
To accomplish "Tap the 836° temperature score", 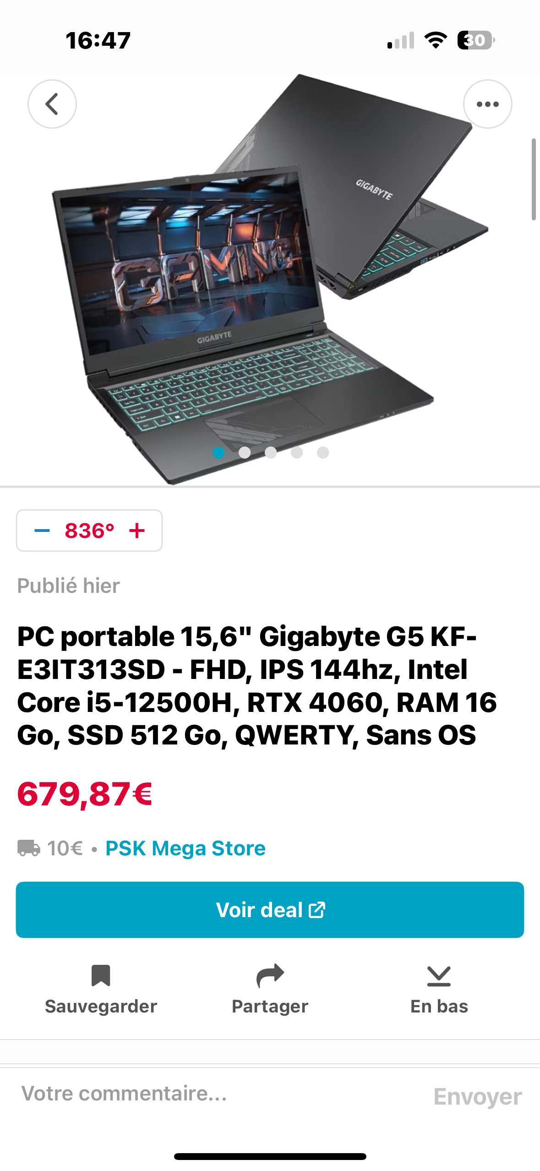I will tap(89, 531).
